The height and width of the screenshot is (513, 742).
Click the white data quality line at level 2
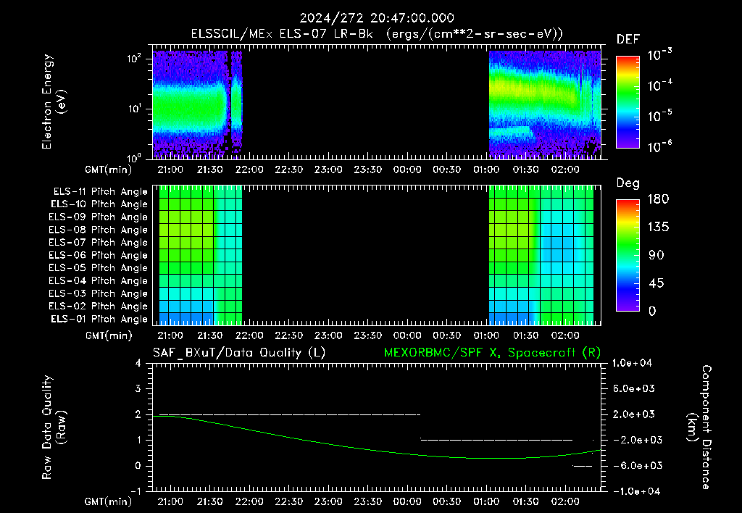click(x=289, y=414)
